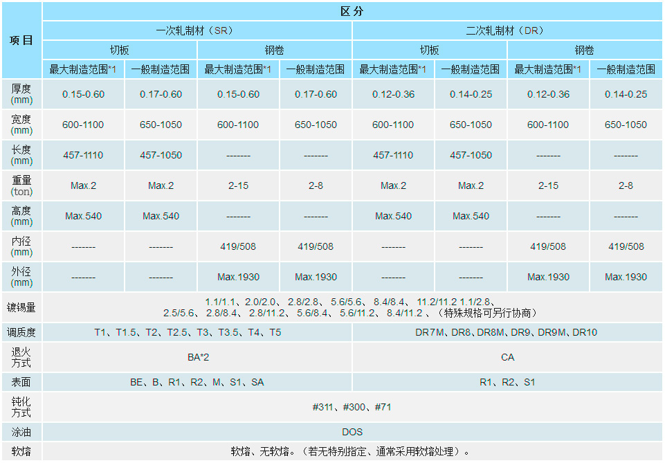
Task: Click the 软熔、无软熔 description cell
Action: (352, 452)
